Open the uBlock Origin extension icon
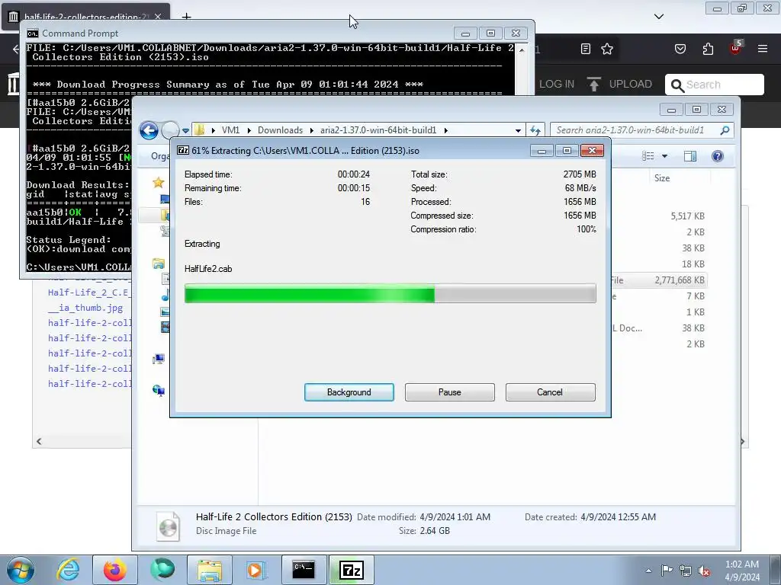Screen dimensions: 781x585 (x=735, y=48)
